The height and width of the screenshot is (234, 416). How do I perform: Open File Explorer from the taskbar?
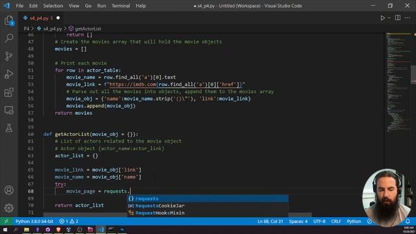tap(27, 229)
